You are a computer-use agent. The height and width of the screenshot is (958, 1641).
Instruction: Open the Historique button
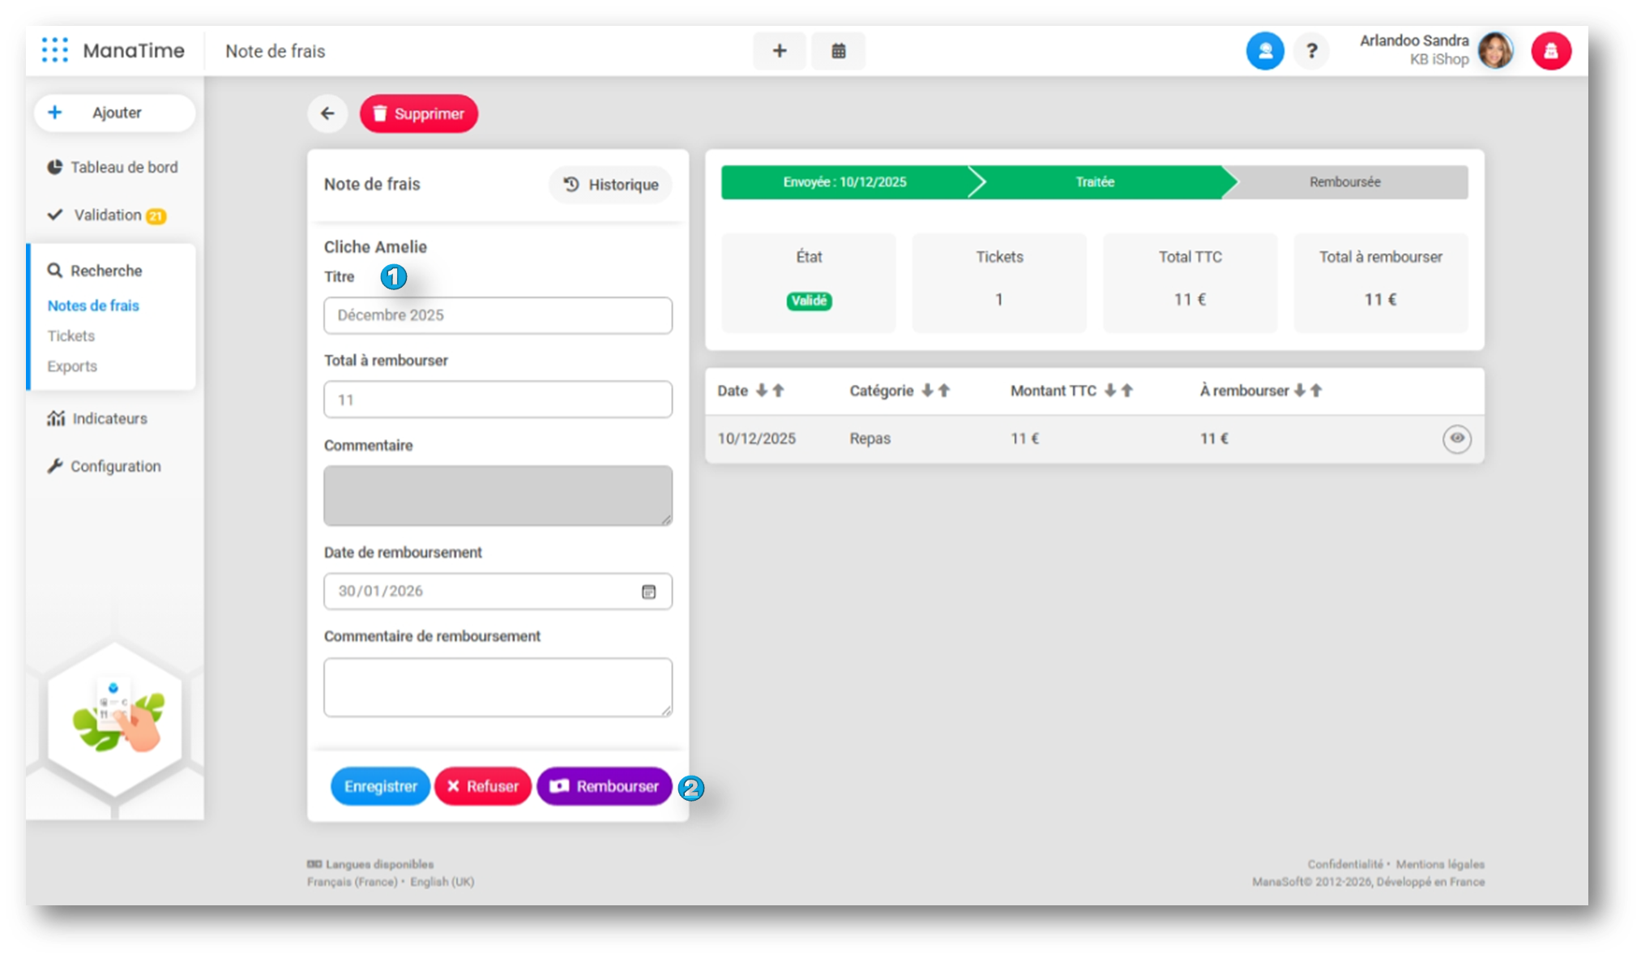click(611, 185)
